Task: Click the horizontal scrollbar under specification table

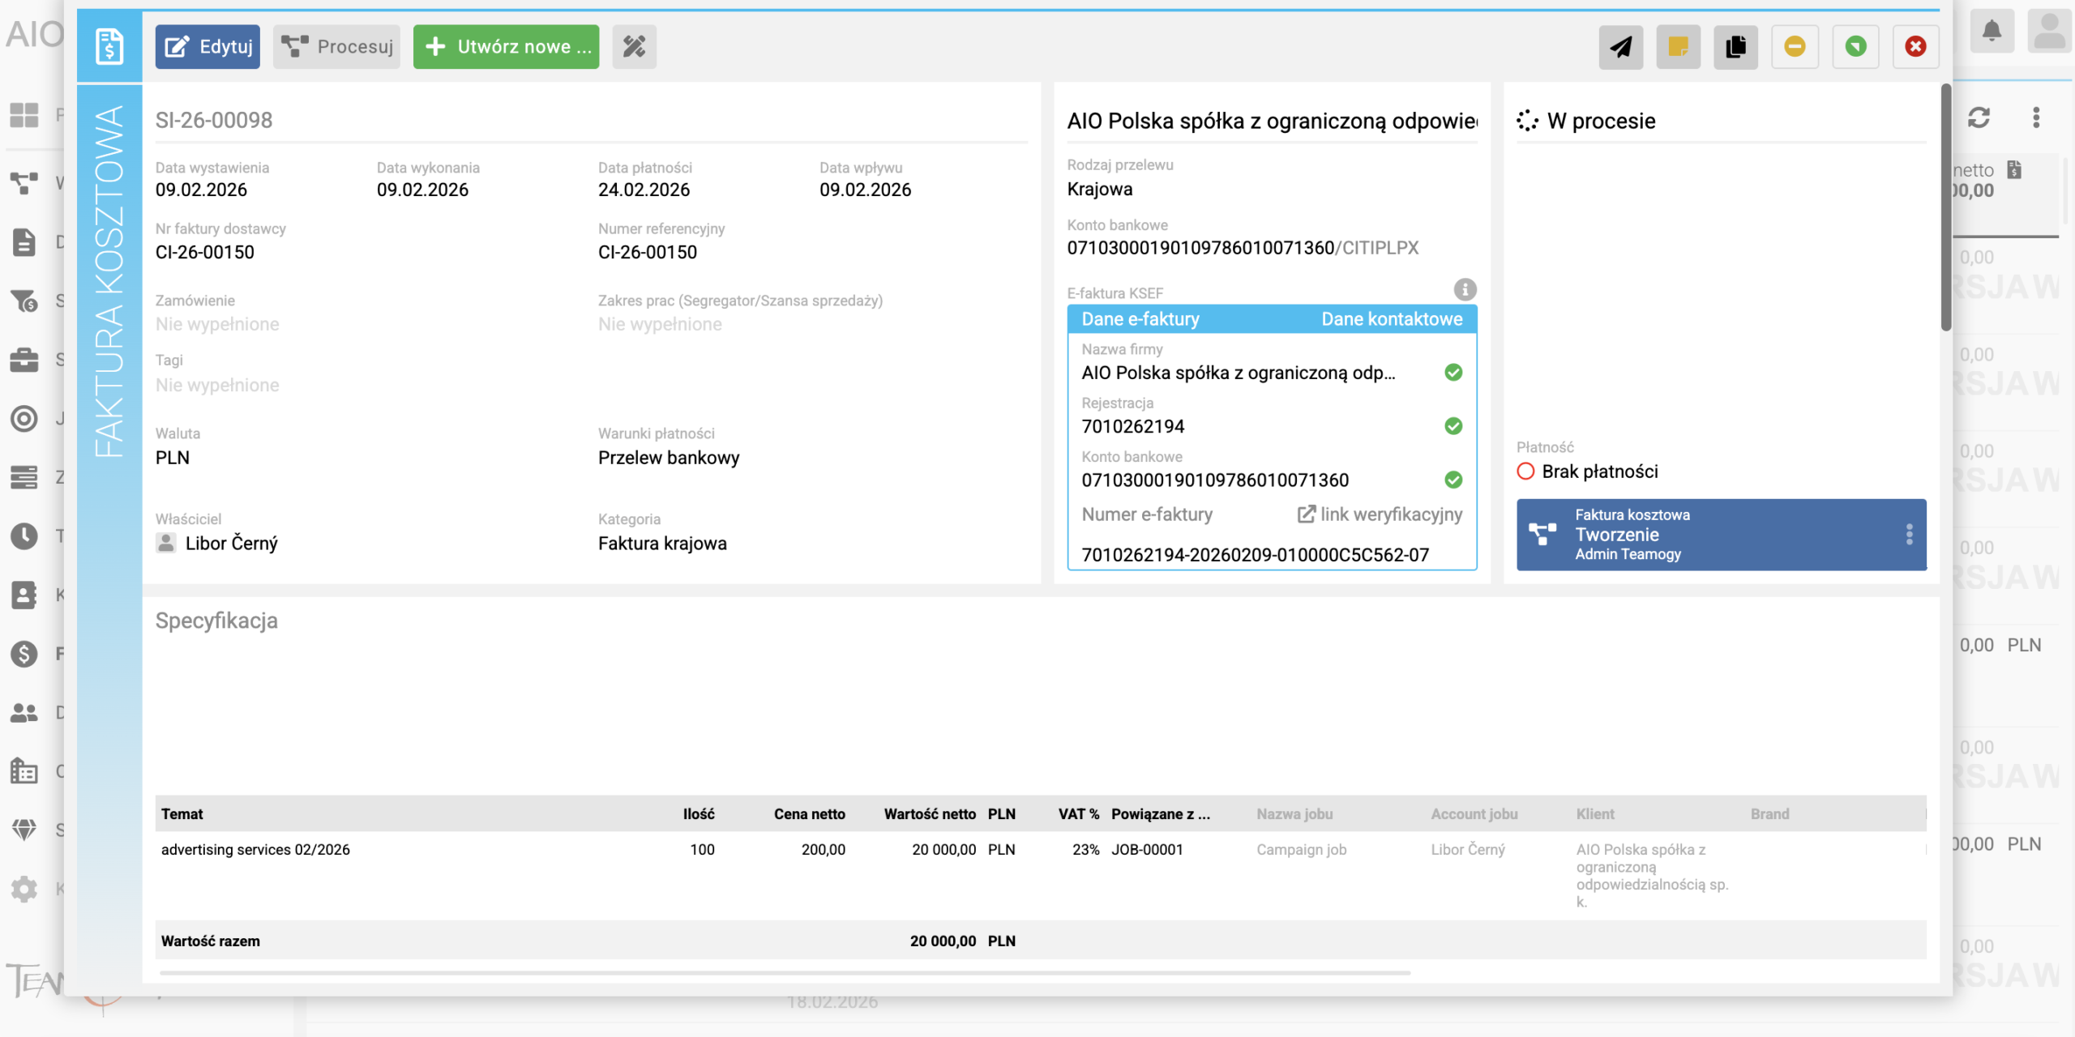Action: pos(785,972)
